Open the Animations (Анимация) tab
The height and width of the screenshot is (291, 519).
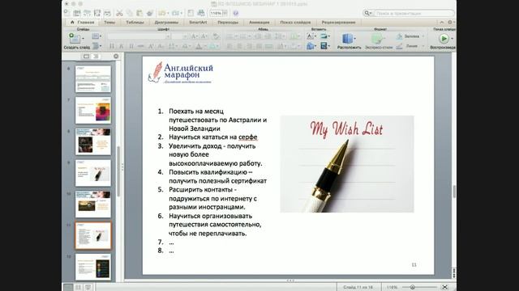point(259,22)
